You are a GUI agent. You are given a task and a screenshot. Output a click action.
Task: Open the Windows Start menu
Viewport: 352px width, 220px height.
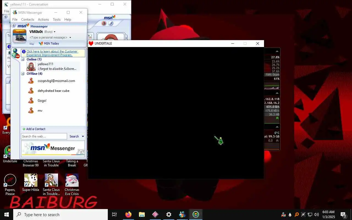pyautogui.click(x=7, y=215)
